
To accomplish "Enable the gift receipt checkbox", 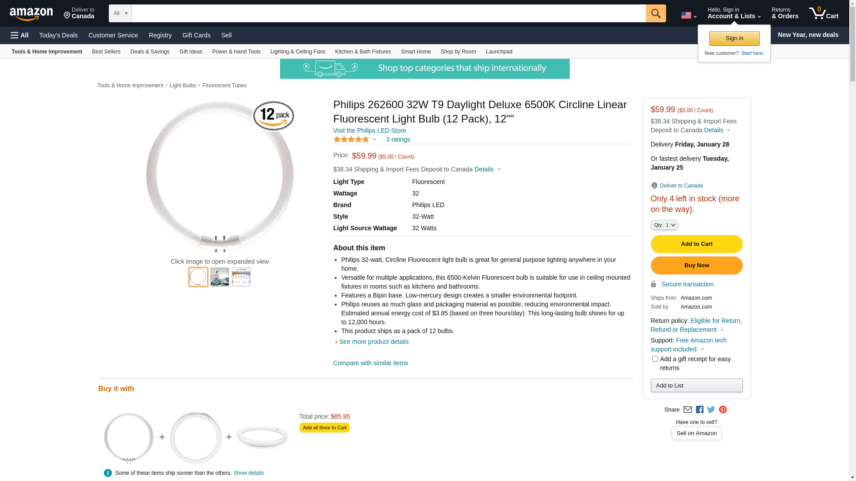I will (x=655, y=359).
